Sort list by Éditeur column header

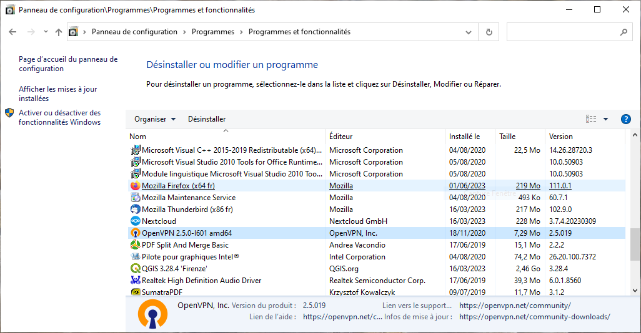340,137
